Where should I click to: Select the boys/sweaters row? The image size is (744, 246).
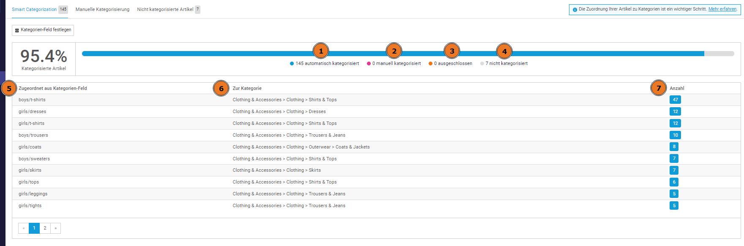[376, 159]
